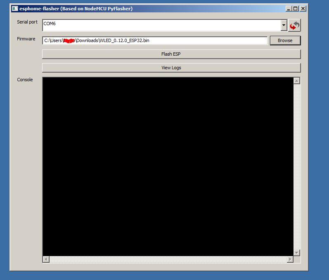Open the Serial port dropdown arrow
329x280 pixels.
point(284,25)
